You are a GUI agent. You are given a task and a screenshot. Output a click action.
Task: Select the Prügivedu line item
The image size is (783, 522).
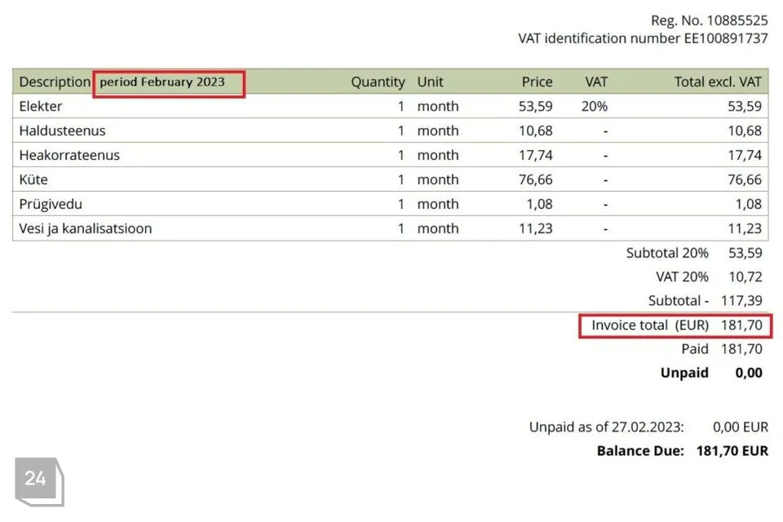pyautogui.click(x=51, y=204)
